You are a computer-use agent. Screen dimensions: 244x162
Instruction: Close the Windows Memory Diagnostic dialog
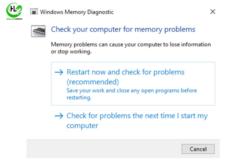coord(213,12)
